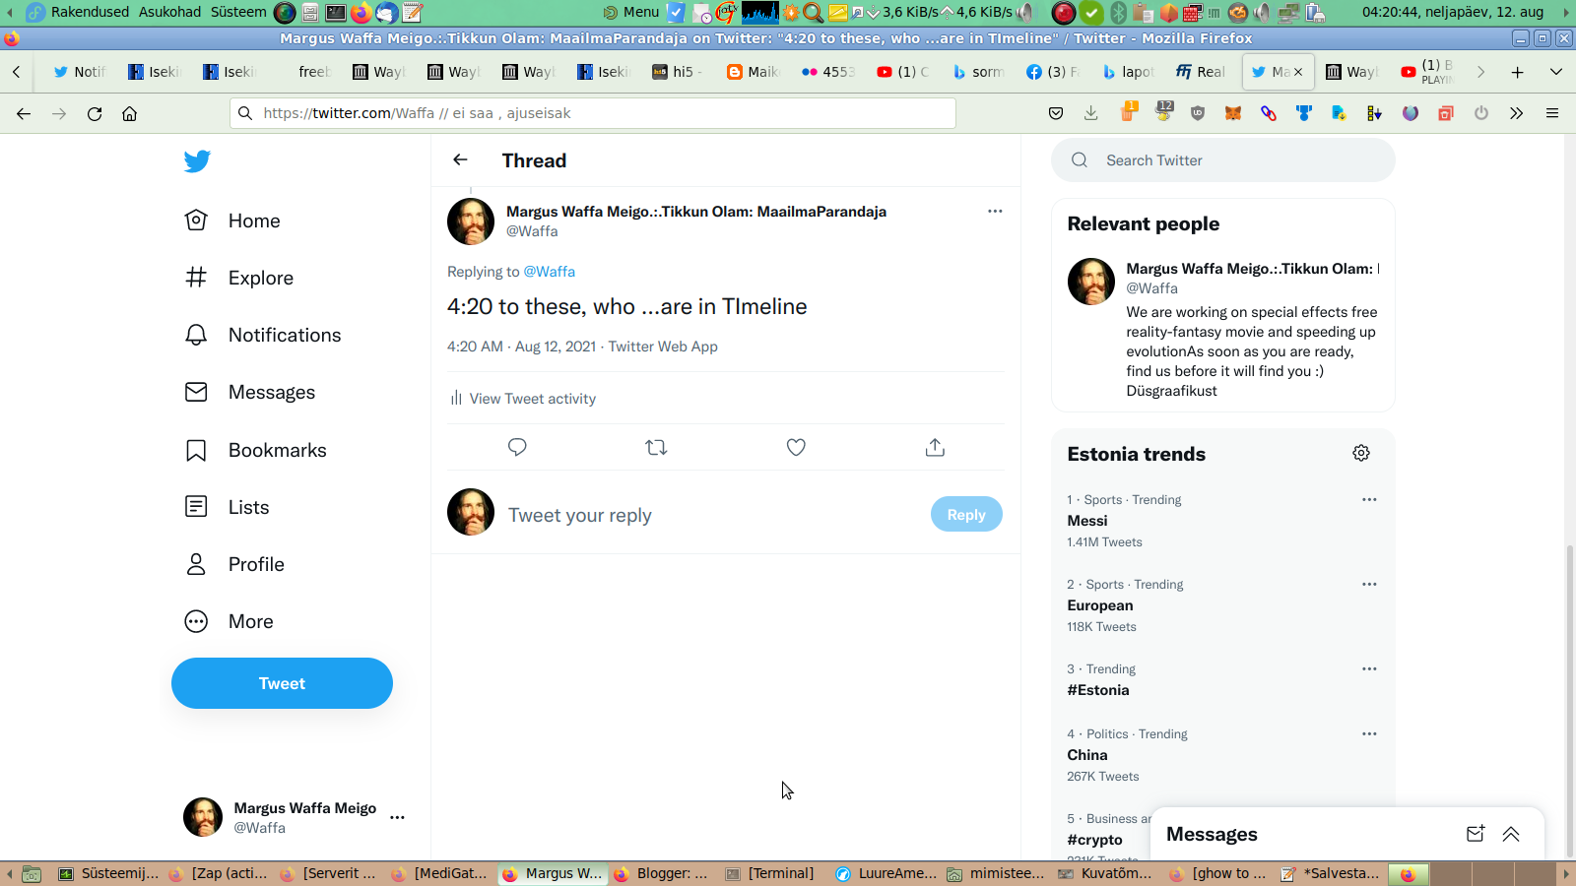Open Messages in the sidebar
The height and width of the screenshot is (886, 1576).
click(250, 392)
